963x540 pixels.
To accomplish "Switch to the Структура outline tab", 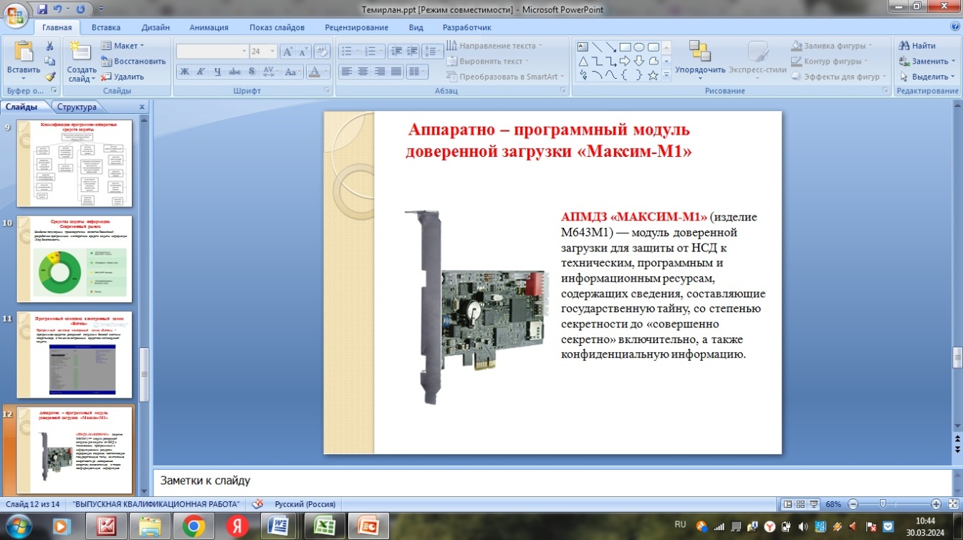I will coord(76,107).
